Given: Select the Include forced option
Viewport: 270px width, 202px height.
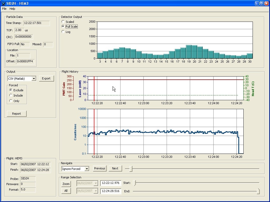Looking at the screenshot, I should click(x=11, y=95).
